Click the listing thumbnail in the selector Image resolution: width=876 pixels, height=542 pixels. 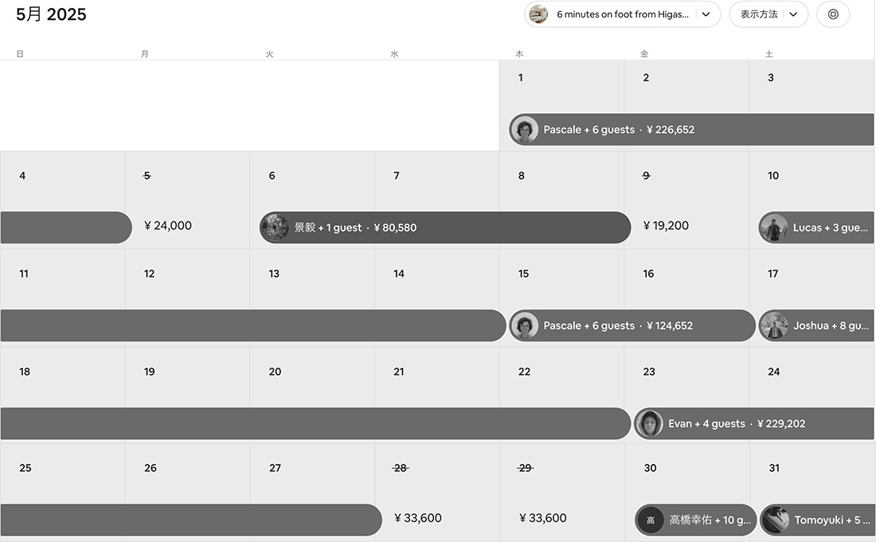click(538, 14)
